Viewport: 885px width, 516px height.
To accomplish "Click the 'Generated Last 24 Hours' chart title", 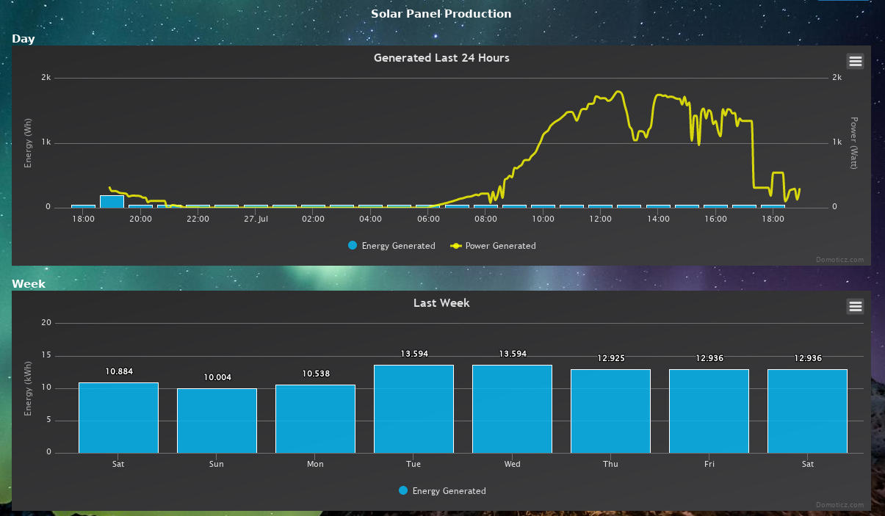I will click(441, 57).
